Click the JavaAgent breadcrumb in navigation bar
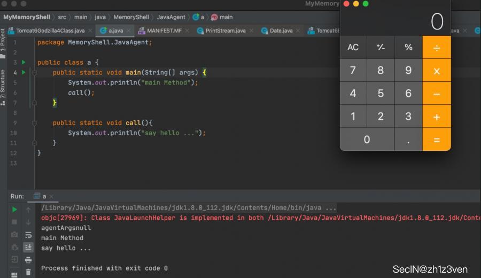The image size is (481, 278). 170,17
